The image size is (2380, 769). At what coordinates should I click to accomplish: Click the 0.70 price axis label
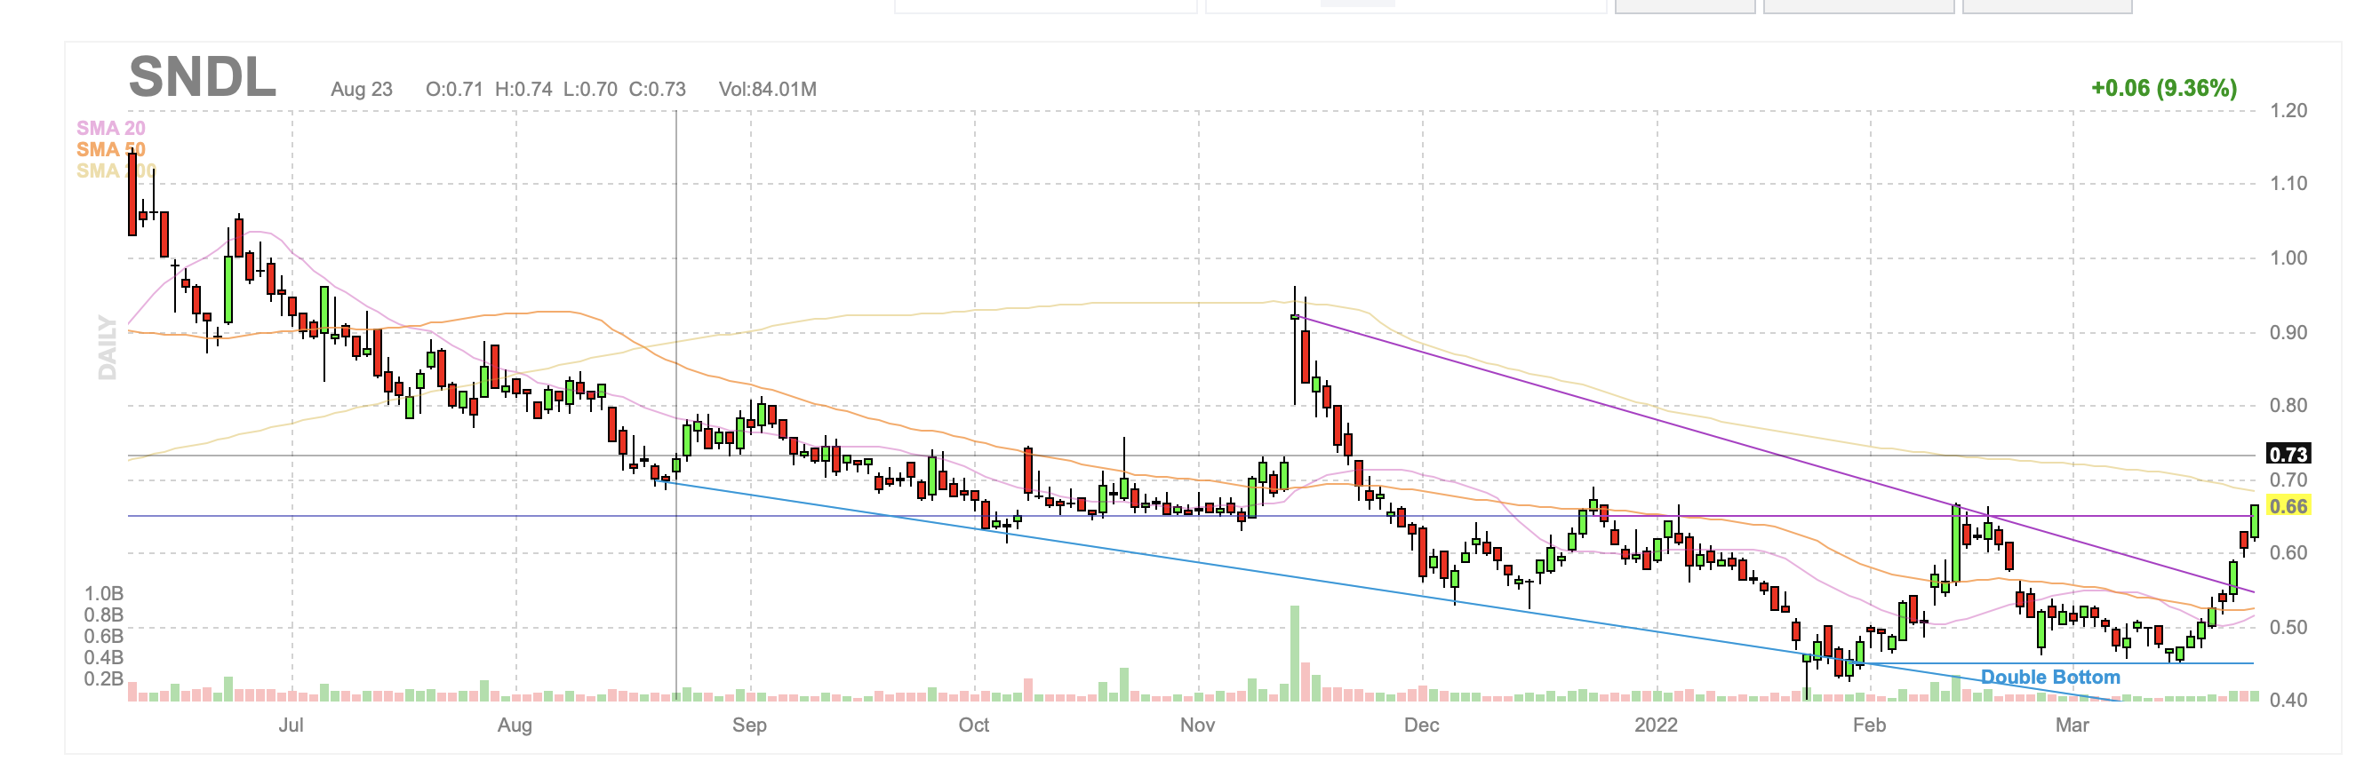[2288, 480]
